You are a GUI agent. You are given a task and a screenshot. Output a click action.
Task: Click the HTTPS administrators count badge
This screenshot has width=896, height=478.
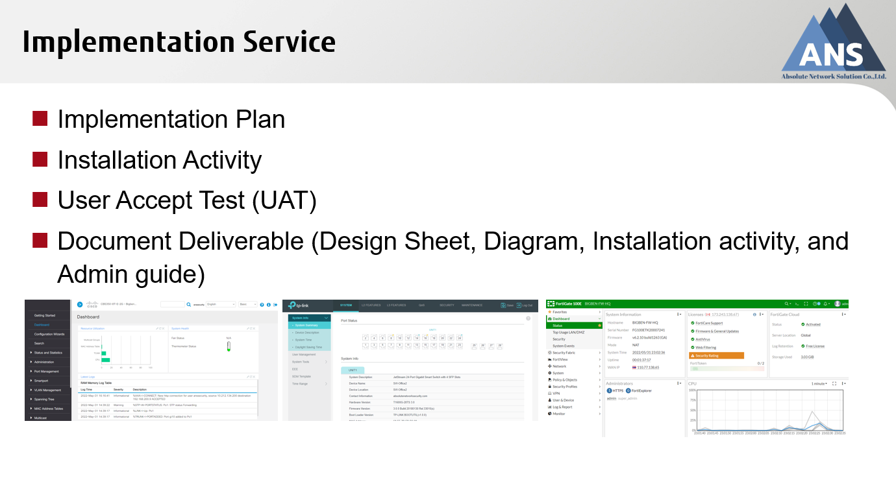[x=609, y=390]
